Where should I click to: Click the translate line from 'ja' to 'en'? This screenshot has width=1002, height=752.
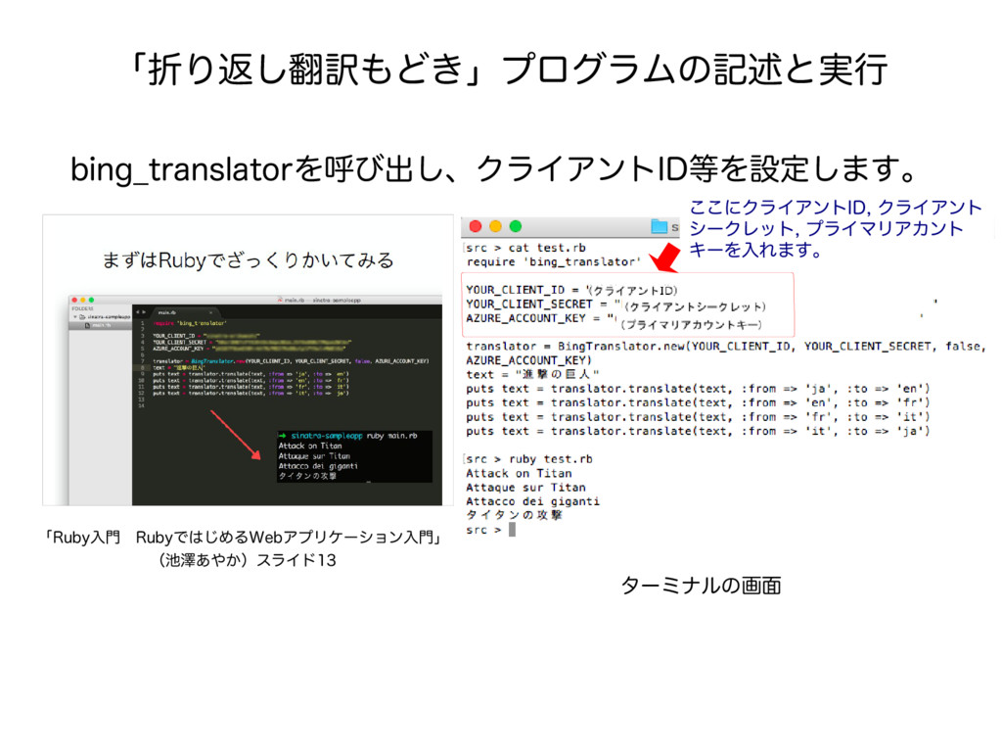coord(698,388)
